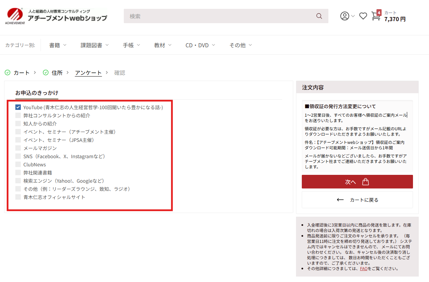Open the FAQ link
The image size is (429, 282).
pyautogui.click(x=364, y=268)
